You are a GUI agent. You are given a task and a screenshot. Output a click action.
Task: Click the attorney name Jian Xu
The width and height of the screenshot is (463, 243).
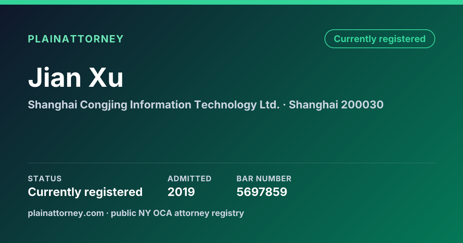click(x=76, y=78)
